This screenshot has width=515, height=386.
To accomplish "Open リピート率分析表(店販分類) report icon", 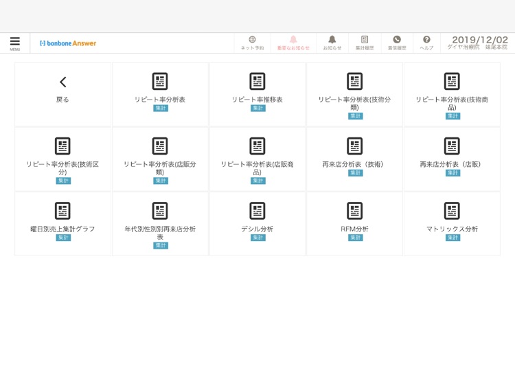I will (160, 146).
